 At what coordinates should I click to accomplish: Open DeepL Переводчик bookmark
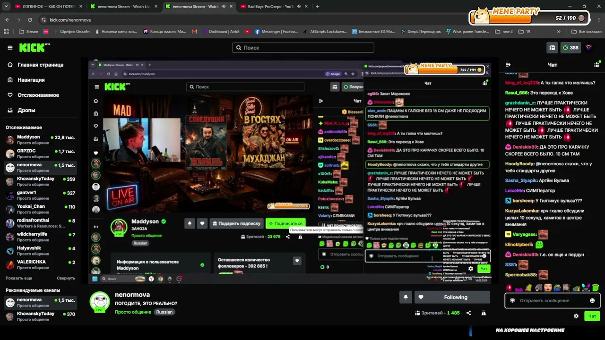[420, 32]
